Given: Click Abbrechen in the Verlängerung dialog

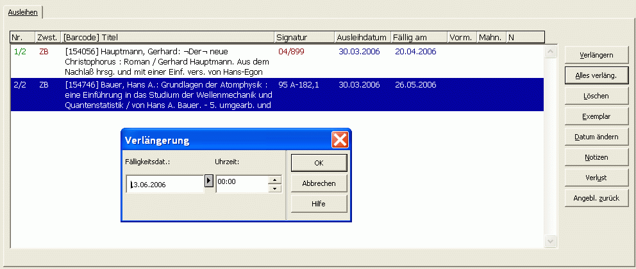Looking at the screenshot, I should [319, 183].
